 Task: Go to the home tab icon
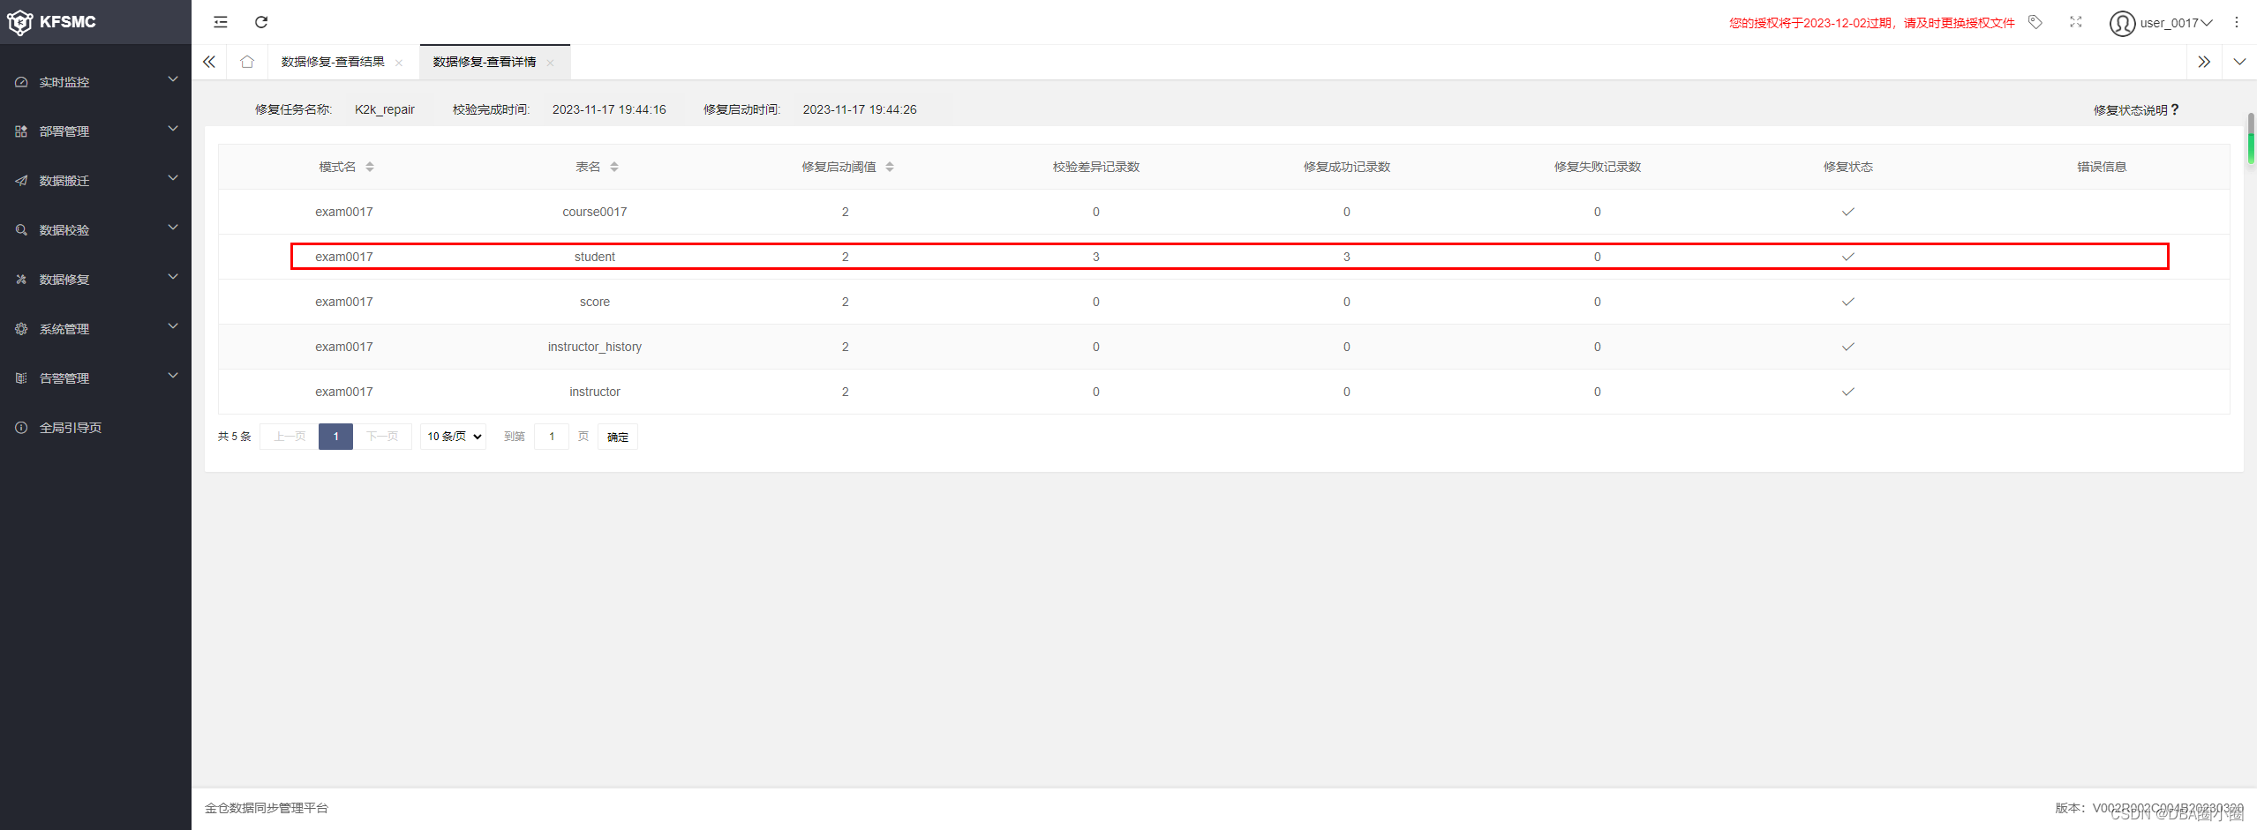pyautogui.click(x=247, y=62)
